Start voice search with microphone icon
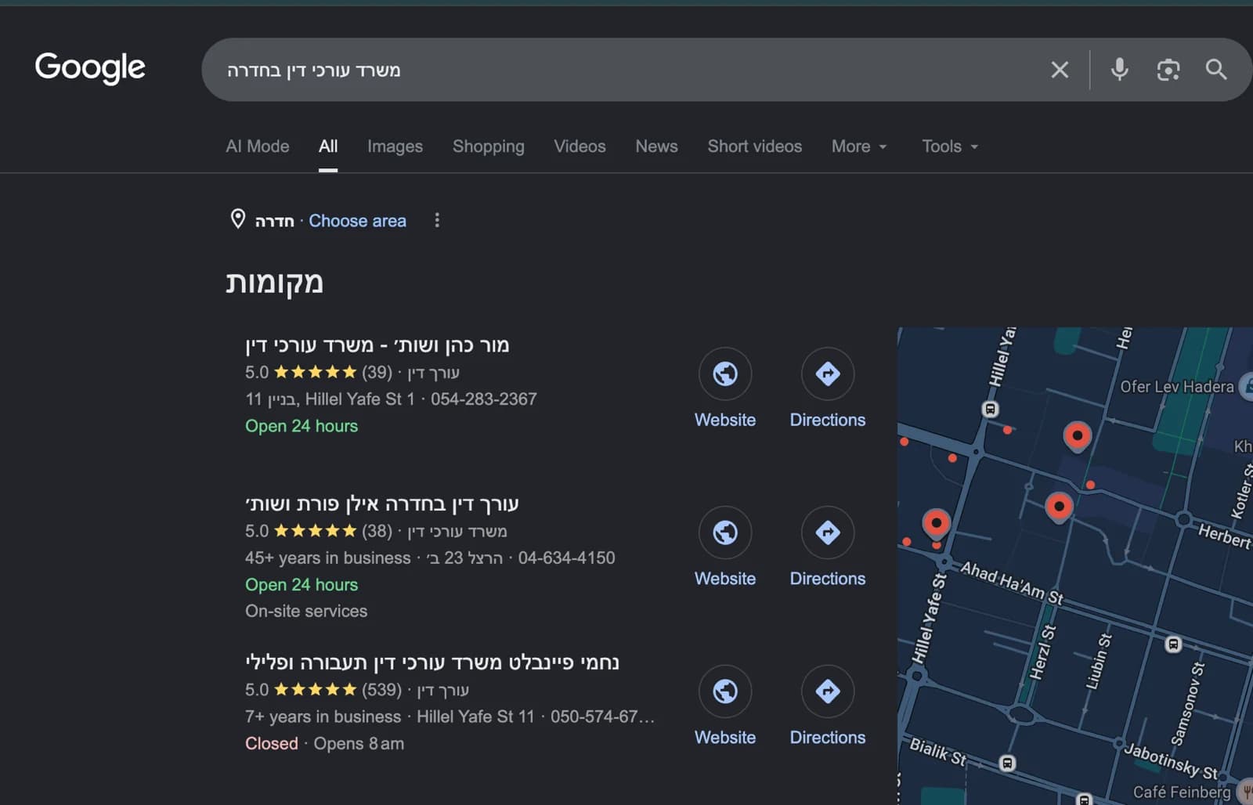This screenshot has height=805, width=1253. point(1119,70)
